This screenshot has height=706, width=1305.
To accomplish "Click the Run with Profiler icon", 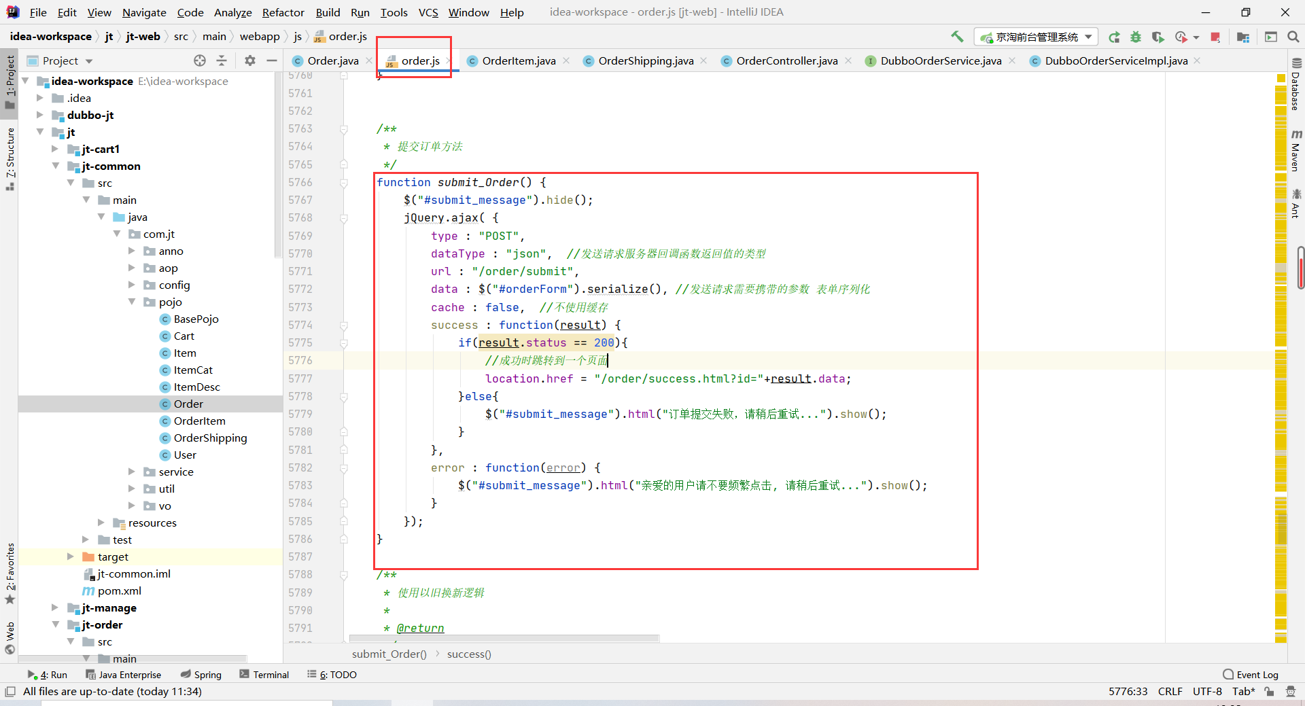I will [1181, 37].
